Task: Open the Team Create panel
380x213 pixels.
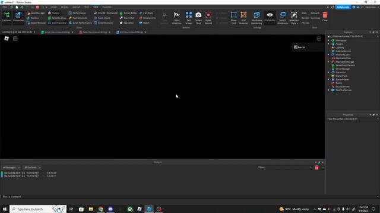Action: 102,18
